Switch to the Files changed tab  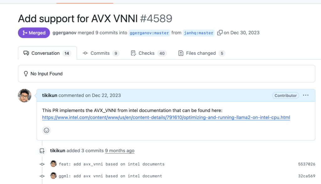coord(201,53)
